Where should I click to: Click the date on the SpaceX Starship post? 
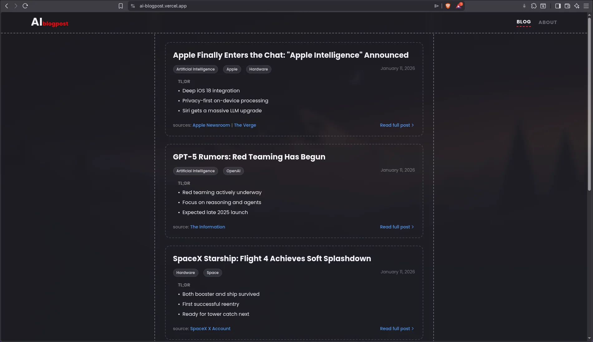click(398, 272)
